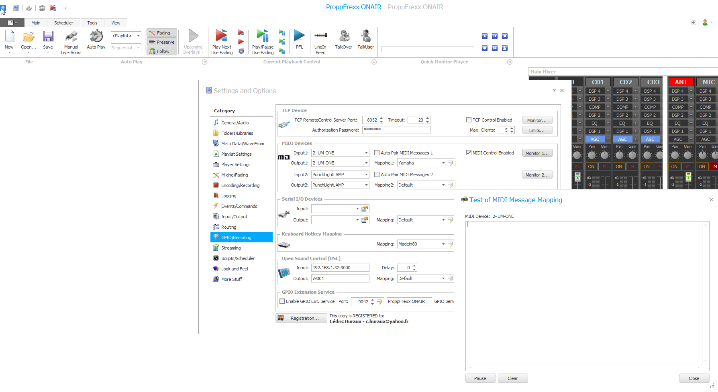Start Auto Play mode
The width and height of the screenshot is (718, 392).
point(96,39)
